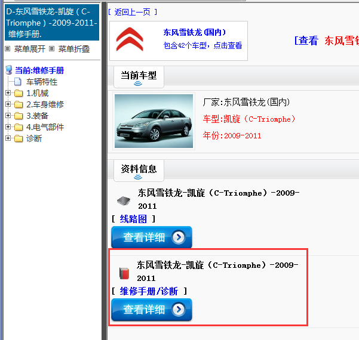Click the small icon before 菜单折叠
Viewport: 359px width, 340px height.
tap(52, 49)
